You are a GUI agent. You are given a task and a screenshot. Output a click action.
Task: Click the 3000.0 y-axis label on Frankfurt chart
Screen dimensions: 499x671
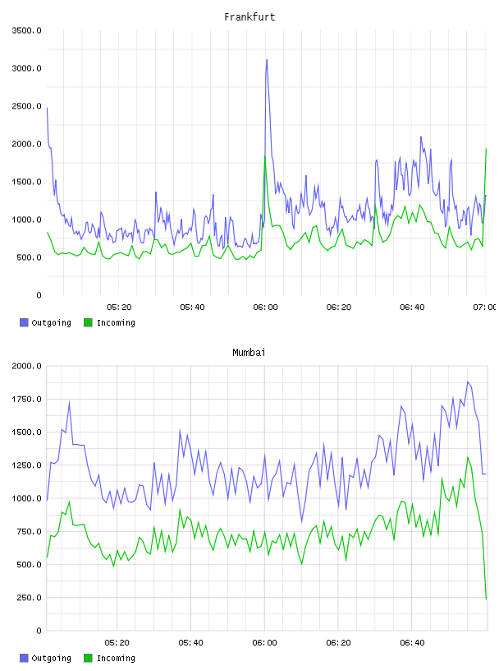pos(27,68)
